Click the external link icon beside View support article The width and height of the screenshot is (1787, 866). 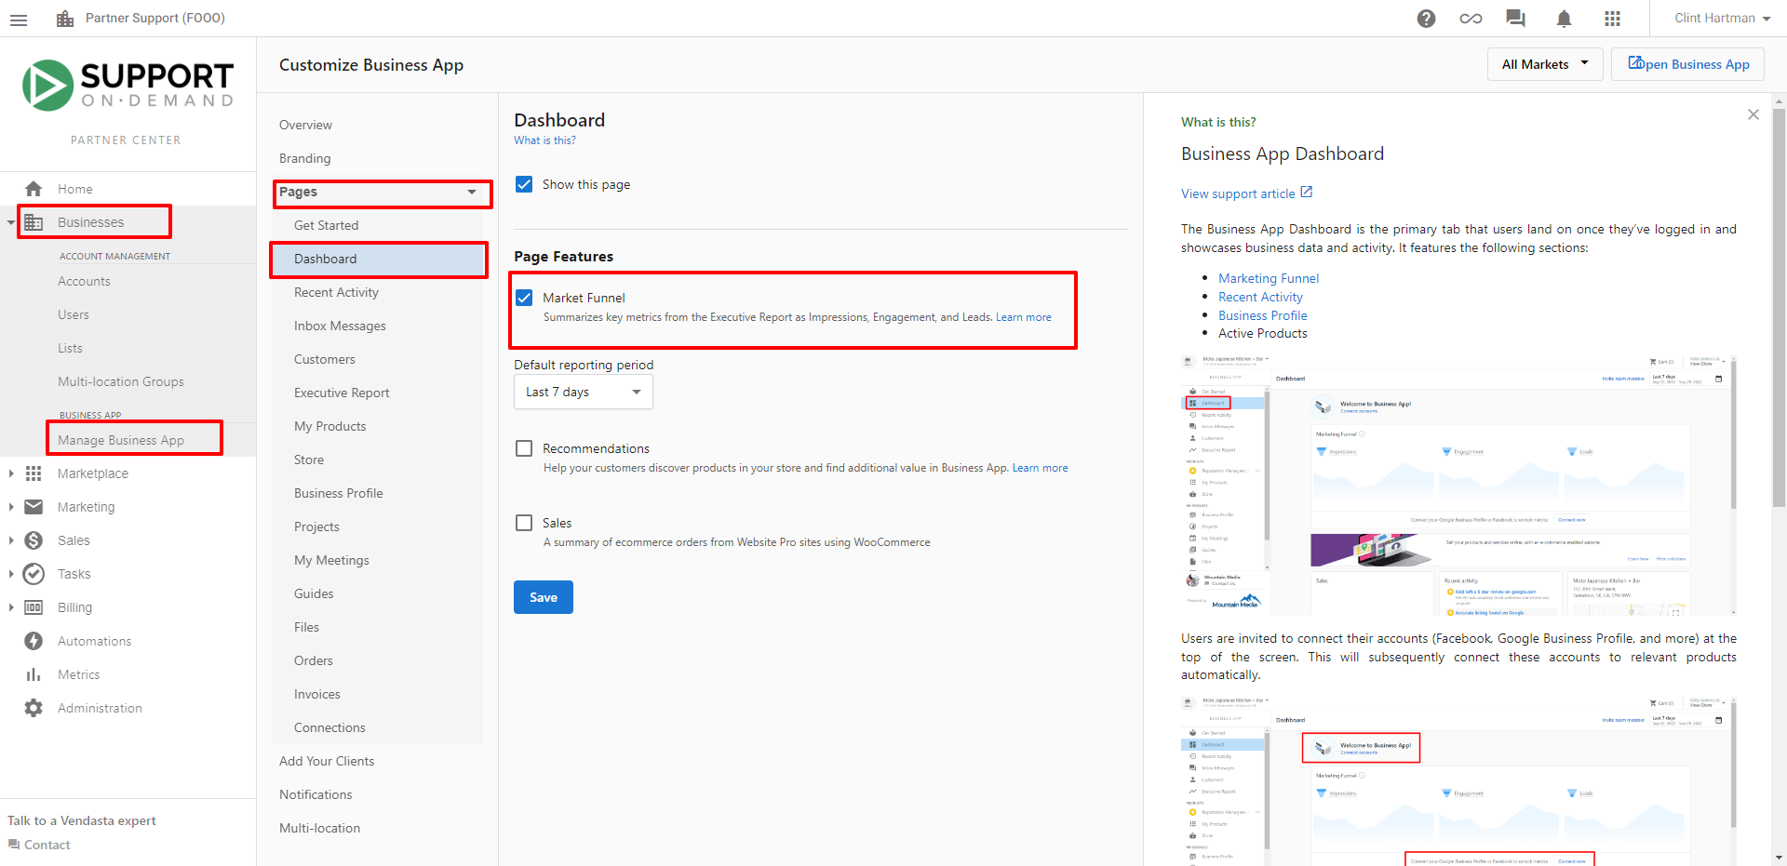coord(1307,193)
